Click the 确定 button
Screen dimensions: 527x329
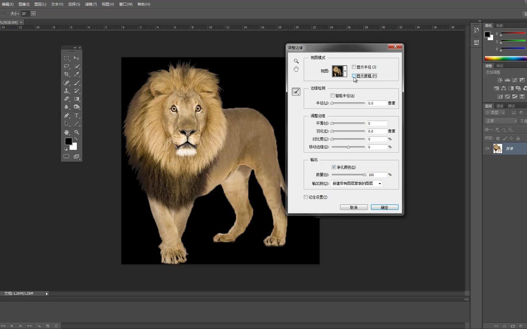[384, 207]
